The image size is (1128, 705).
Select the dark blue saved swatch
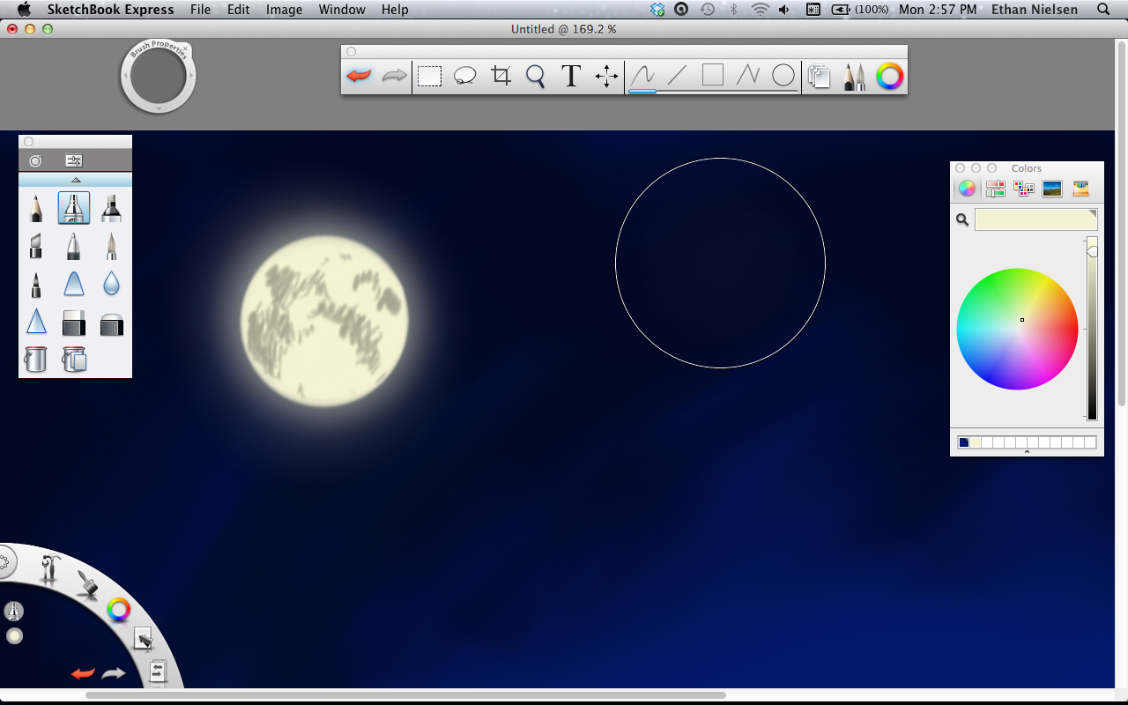[x=964, y=442]
